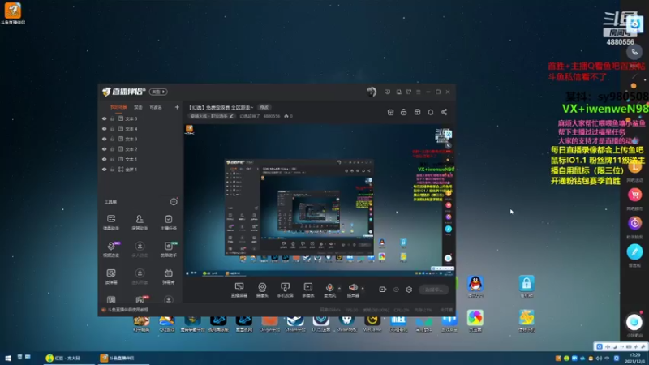Image resolution: width=649 pixels, height=365 pixels.
Task: Hide the 文本 1 layer with eye icon
Action: 105,159
